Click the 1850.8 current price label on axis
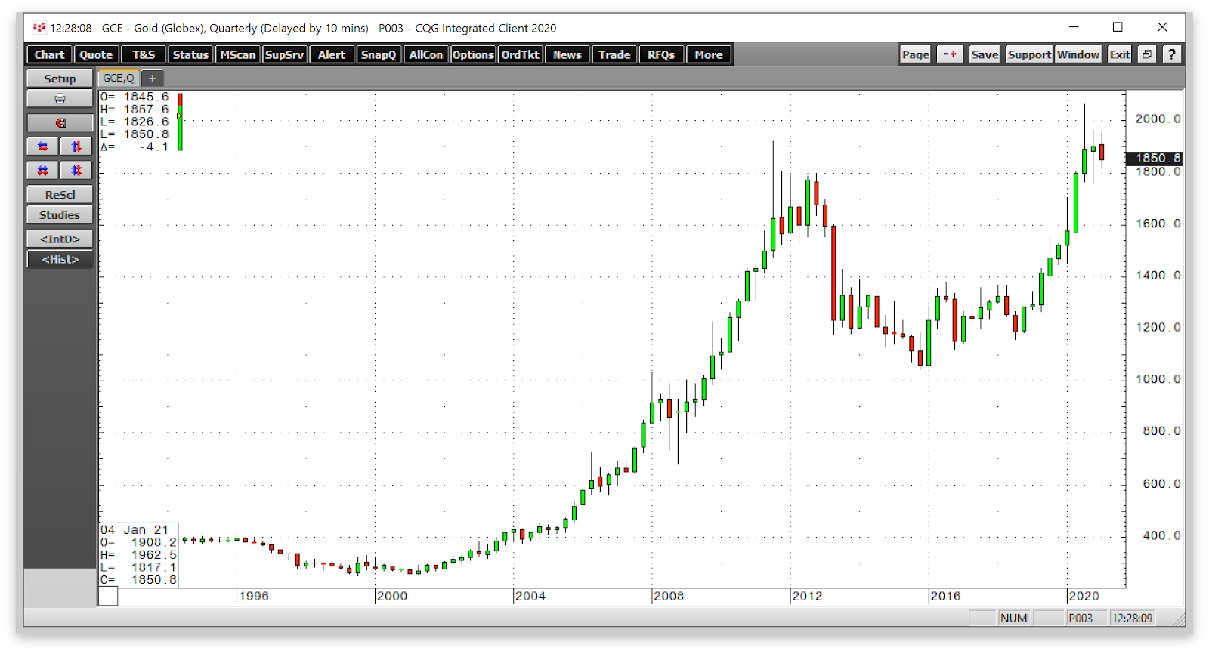Image resolution: width=1209 pixels, height=654 pixels. [x=1154, y=158]
